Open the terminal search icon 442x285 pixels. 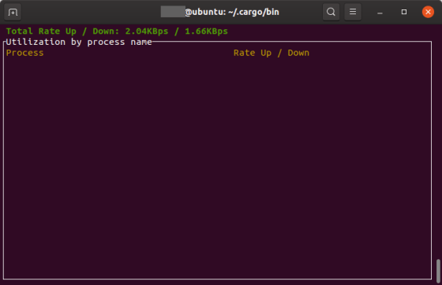tap(331, 12)
